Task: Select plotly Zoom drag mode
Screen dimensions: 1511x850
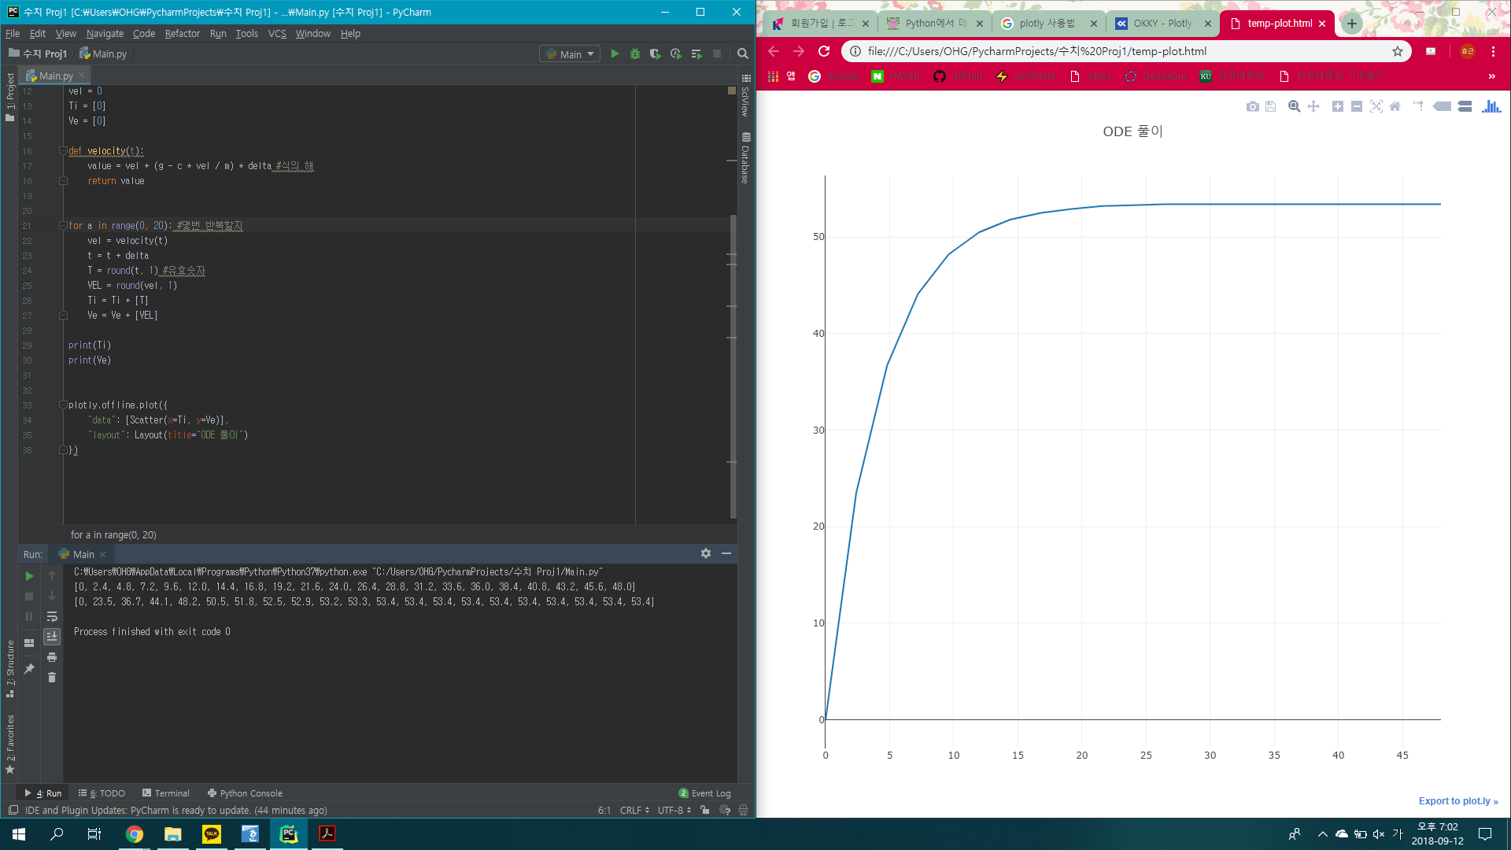Action: 1294,106
